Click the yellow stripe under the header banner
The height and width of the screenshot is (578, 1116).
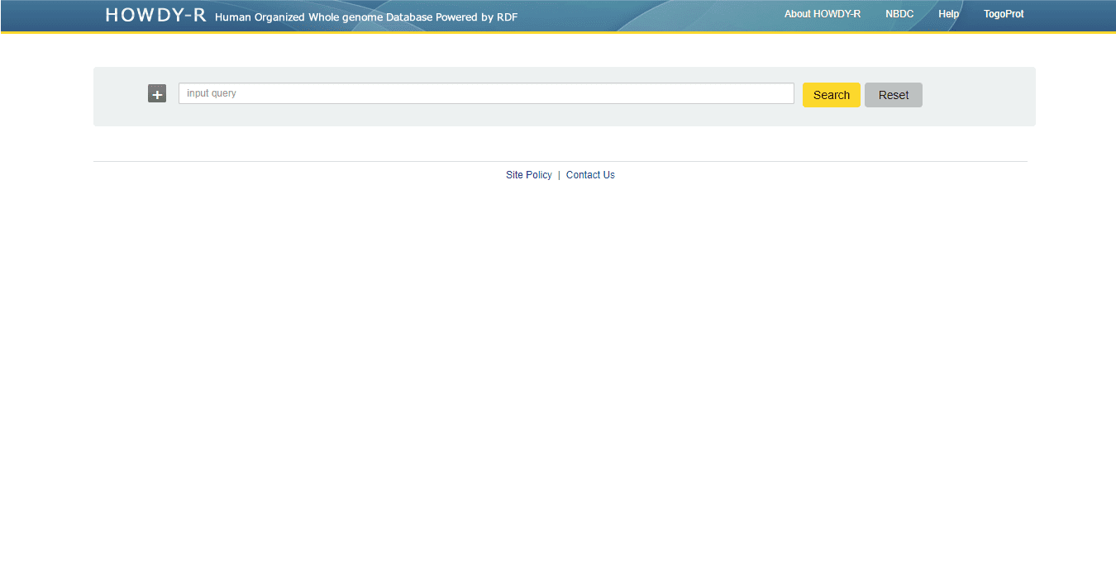[558, 32]
